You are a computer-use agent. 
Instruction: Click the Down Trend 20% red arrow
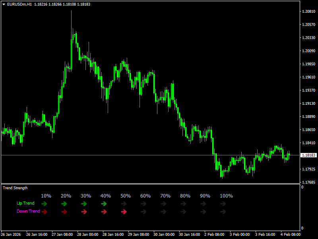64,212
